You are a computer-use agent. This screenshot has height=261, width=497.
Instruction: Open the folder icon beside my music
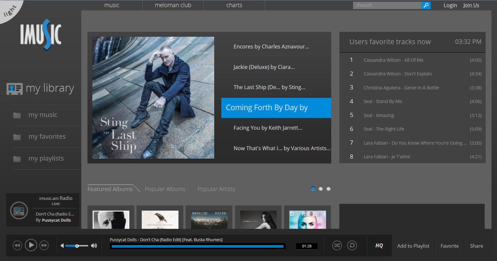coord(17,114)
